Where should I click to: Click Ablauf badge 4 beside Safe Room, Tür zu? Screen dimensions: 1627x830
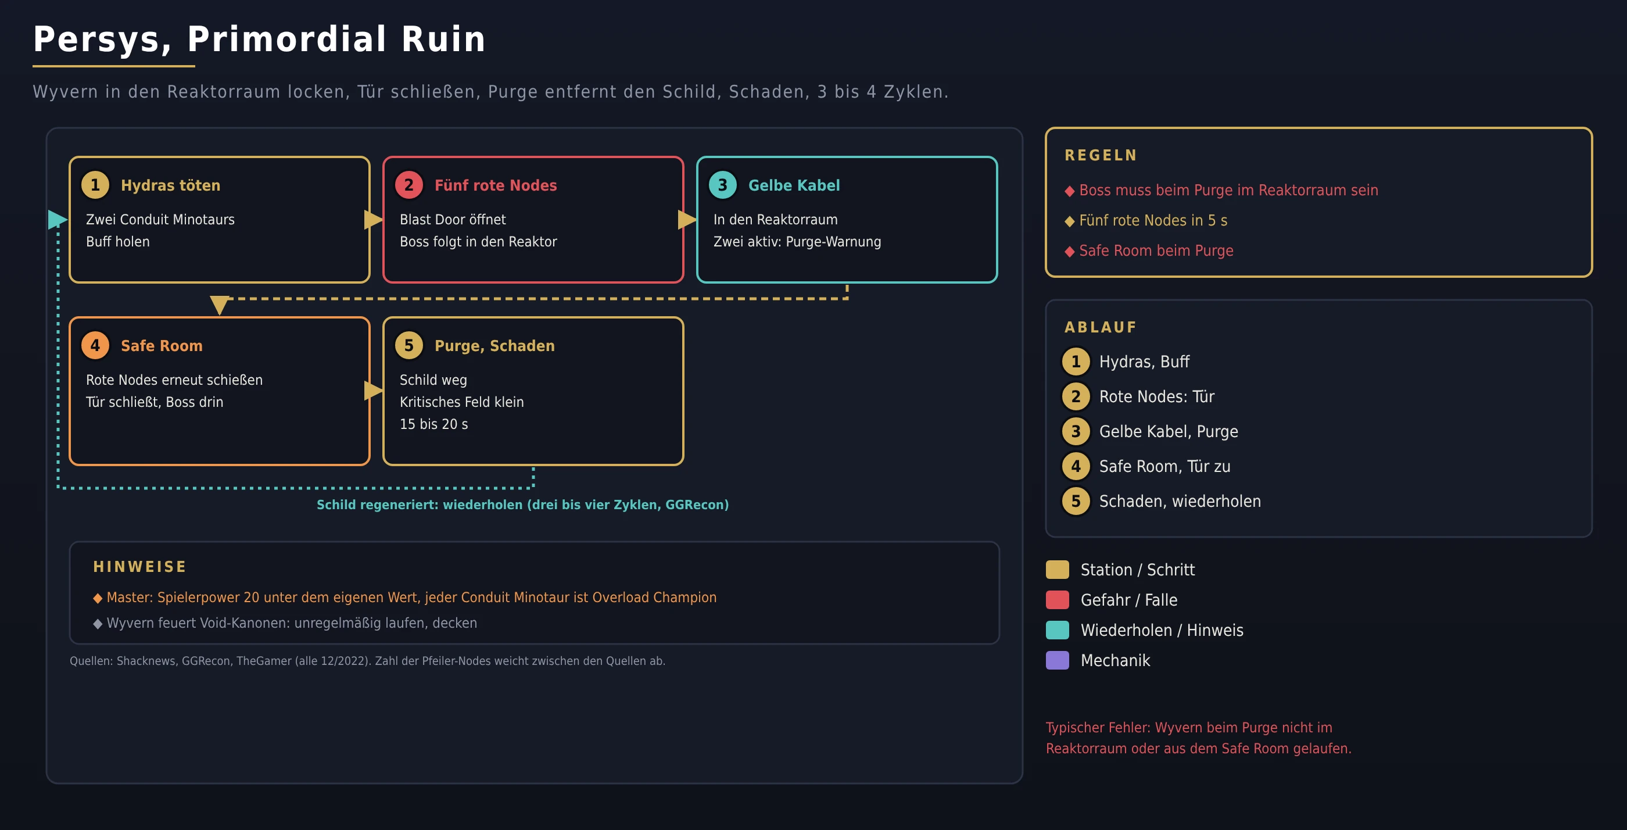[1076, 466]
